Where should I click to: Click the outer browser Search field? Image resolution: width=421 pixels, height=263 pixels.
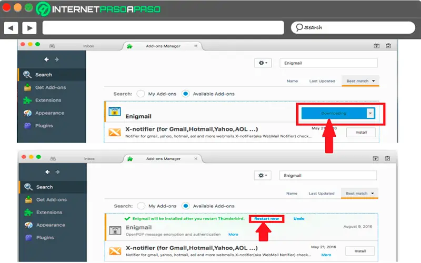(353, 28)
